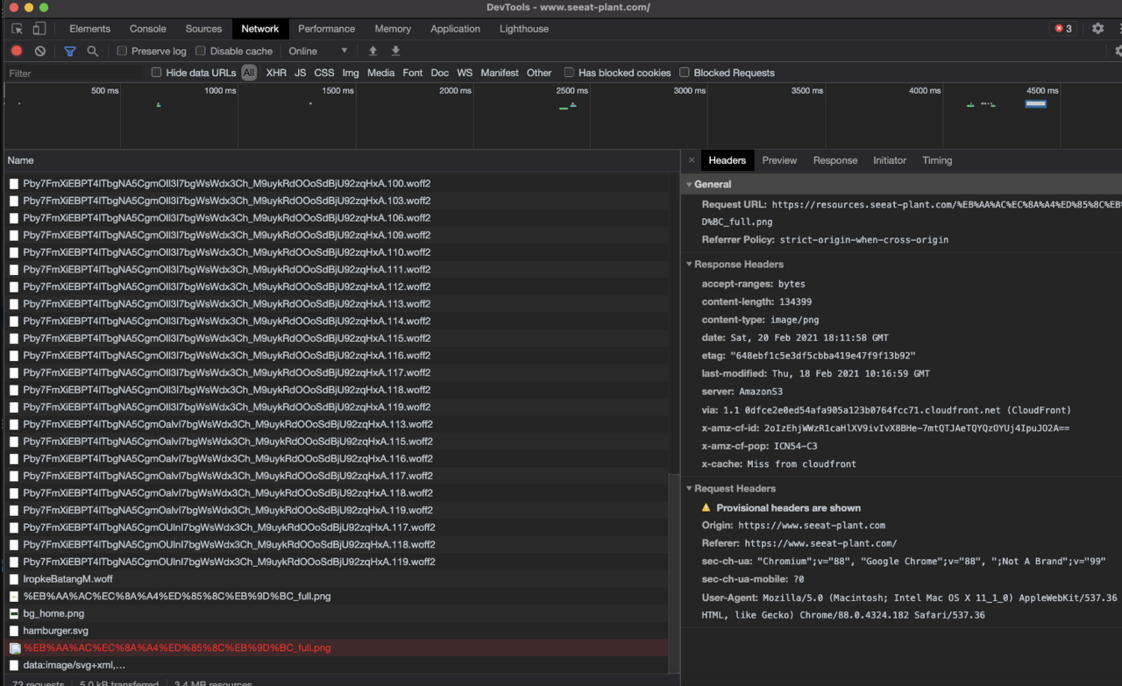This screenshot has height=686, width=1122.
Task: Switch to the Elements panel
Action: 89,29
